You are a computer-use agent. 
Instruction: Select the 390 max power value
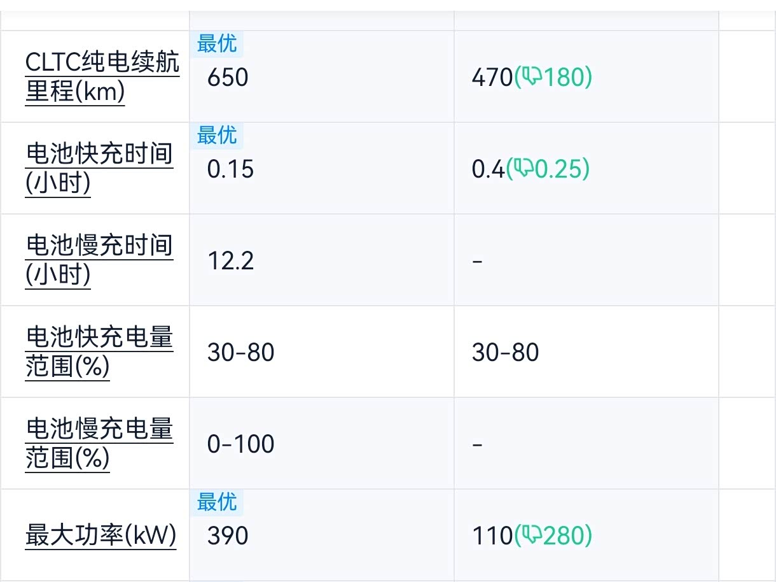pos(228,536)
